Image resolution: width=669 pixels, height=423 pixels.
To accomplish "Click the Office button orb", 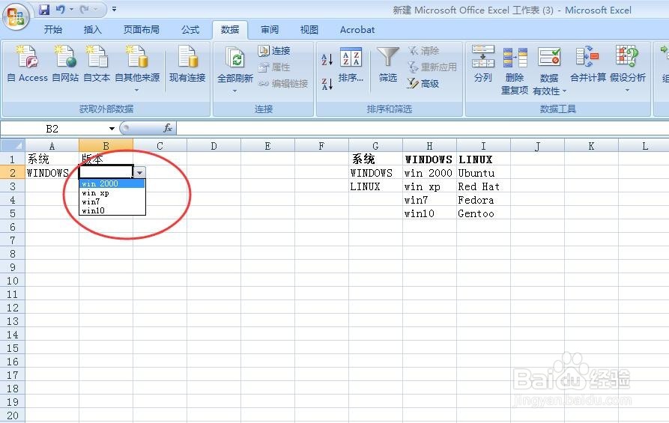I will [16, 17].
